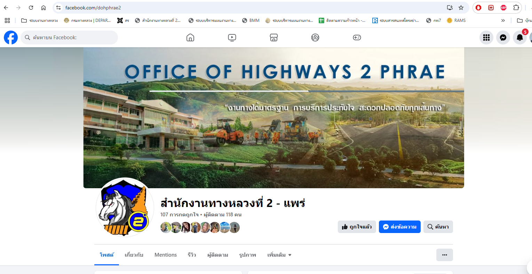532x274 pixels.
Task: Switch to the รูปภาพ tab
Action: point(248,255)
